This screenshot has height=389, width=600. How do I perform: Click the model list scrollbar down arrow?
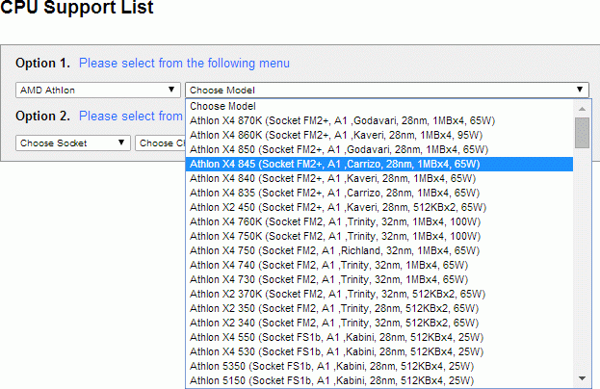point(581,379)
